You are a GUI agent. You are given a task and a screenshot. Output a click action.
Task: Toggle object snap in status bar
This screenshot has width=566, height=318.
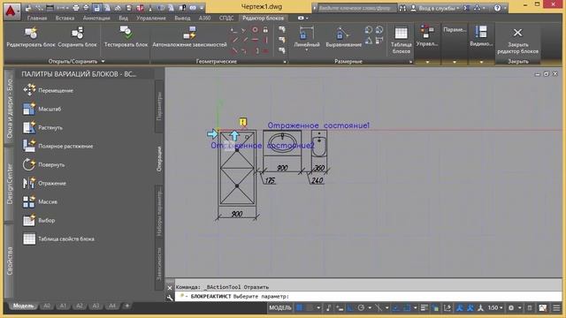407,308
